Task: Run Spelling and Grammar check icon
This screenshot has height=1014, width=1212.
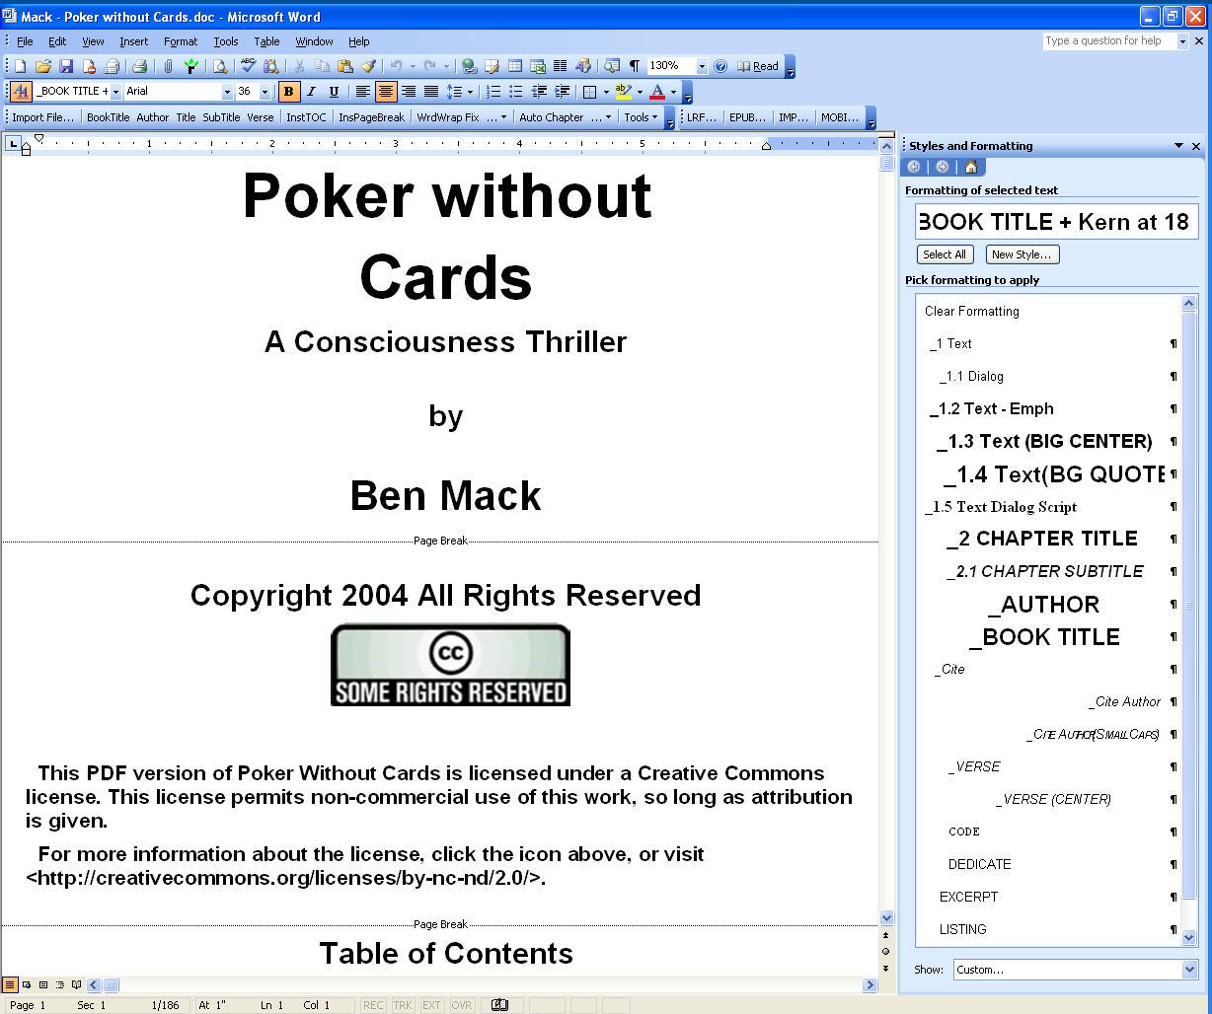Action: pyautogui.click(x=248, y=66)
